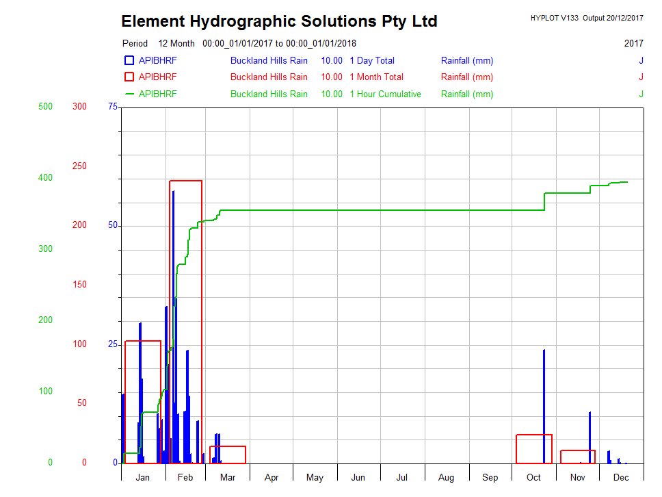
Task: Click the red 1 Month Total legend square
Action: pos(129,77)
